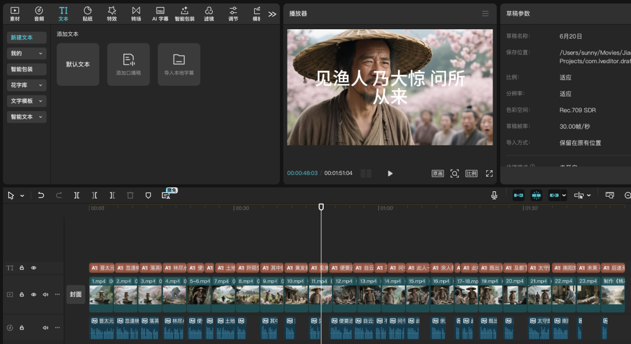Undo the last action
Image resolution: width=631 pixels, height=344 pixels.
pos(41,195)
